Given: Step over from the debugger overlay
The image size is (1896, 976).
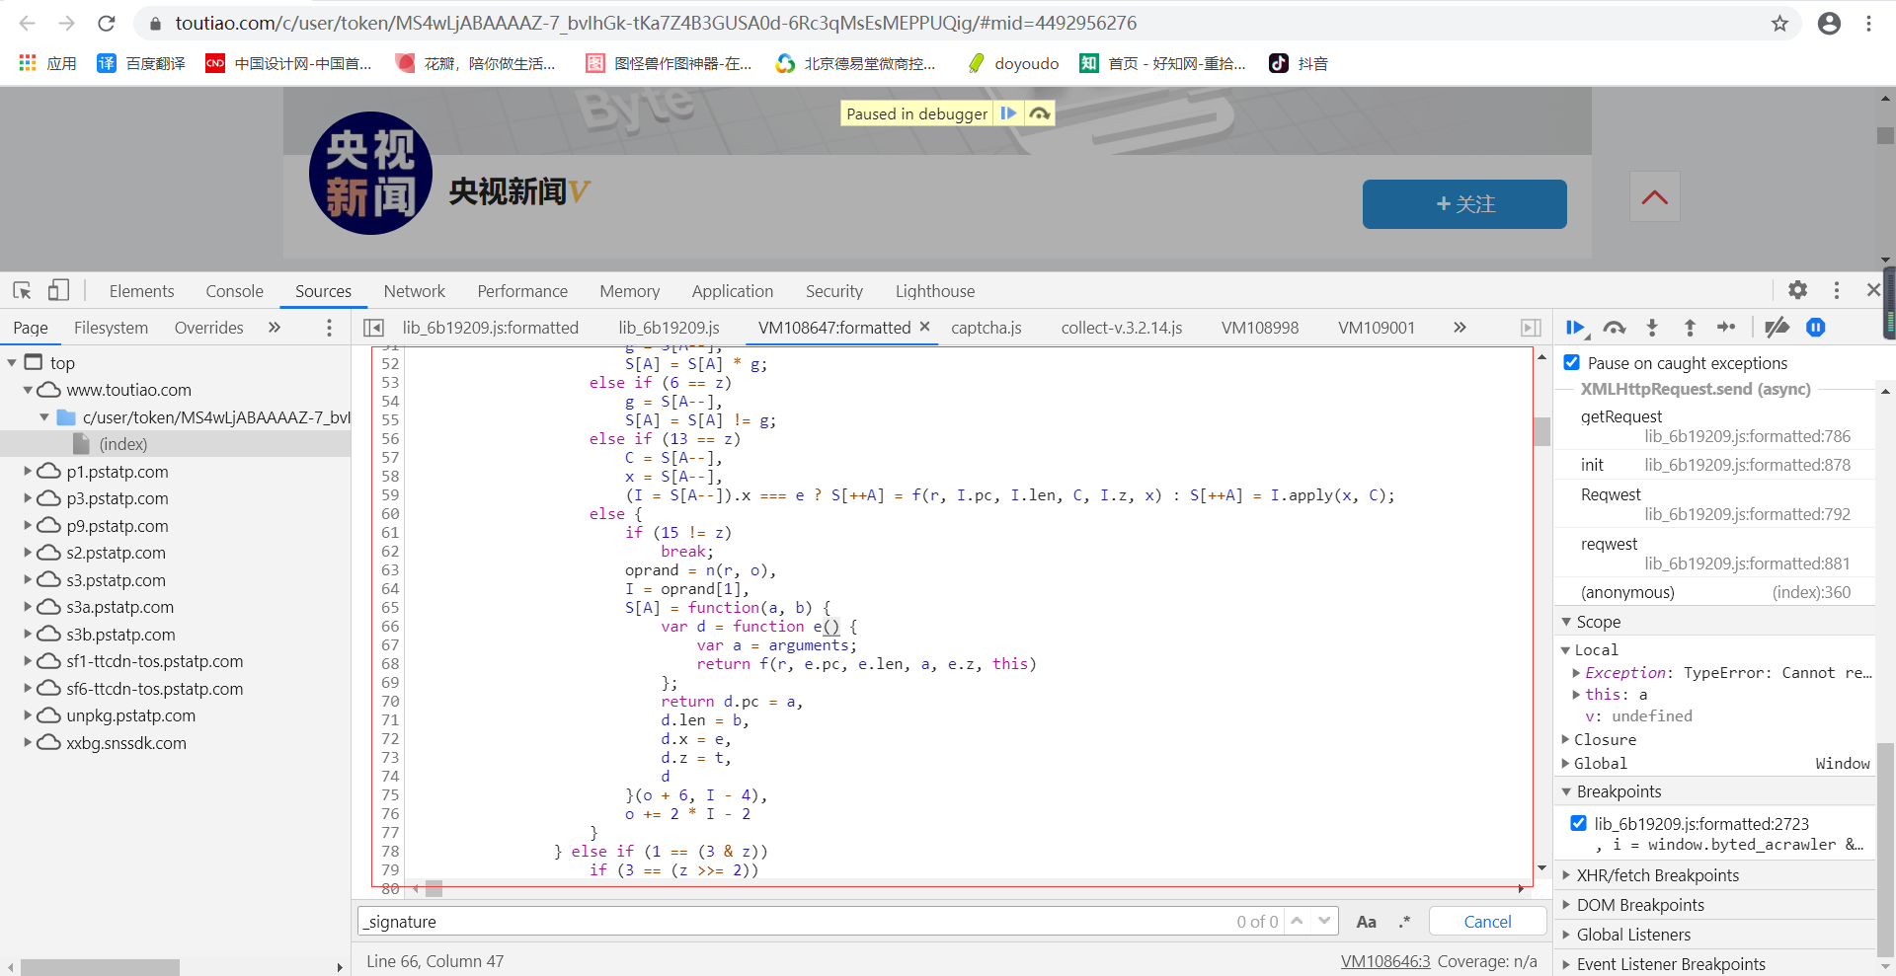Looking at the screenshot, I should [x=1039, y=113].
